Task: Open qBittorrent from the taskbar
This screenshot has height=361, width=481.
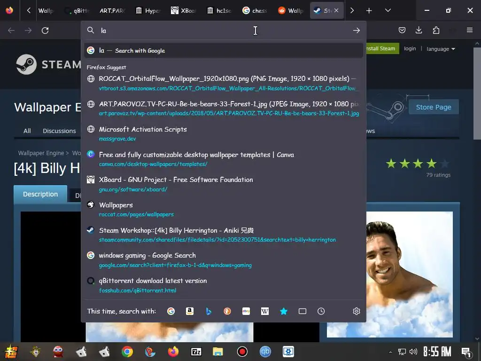Action: click(265, 352)
